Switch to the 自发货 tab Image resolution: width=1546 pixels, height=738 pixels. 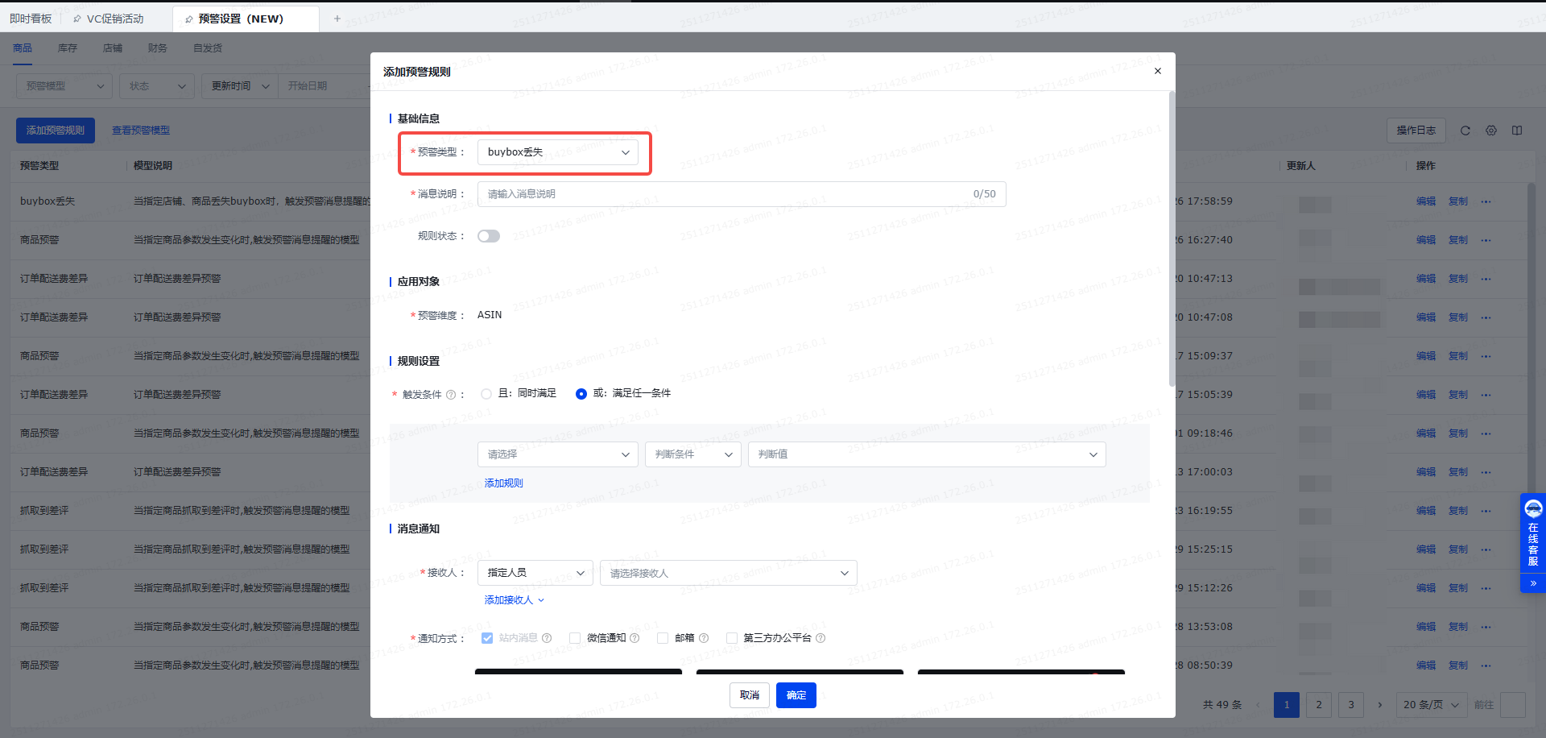coord(208,48)
